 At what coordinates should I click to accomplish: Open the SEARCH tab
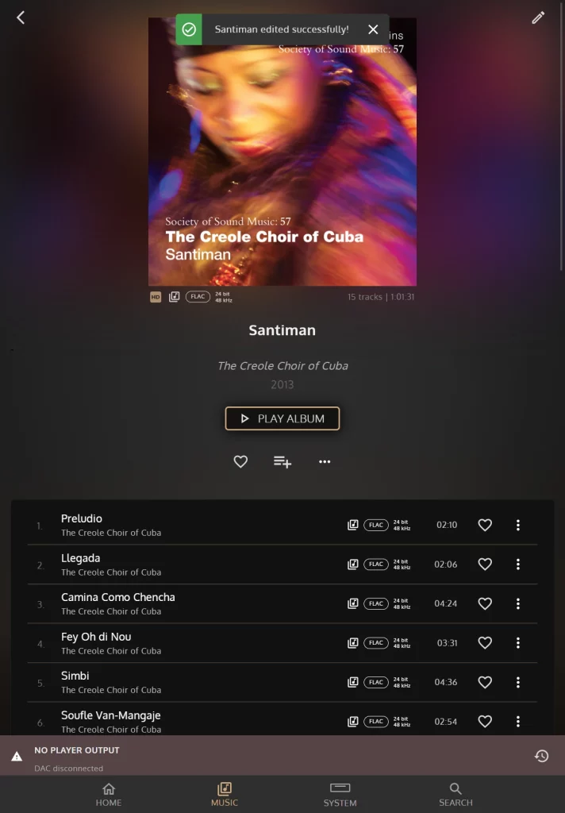[x=455, y=795]
